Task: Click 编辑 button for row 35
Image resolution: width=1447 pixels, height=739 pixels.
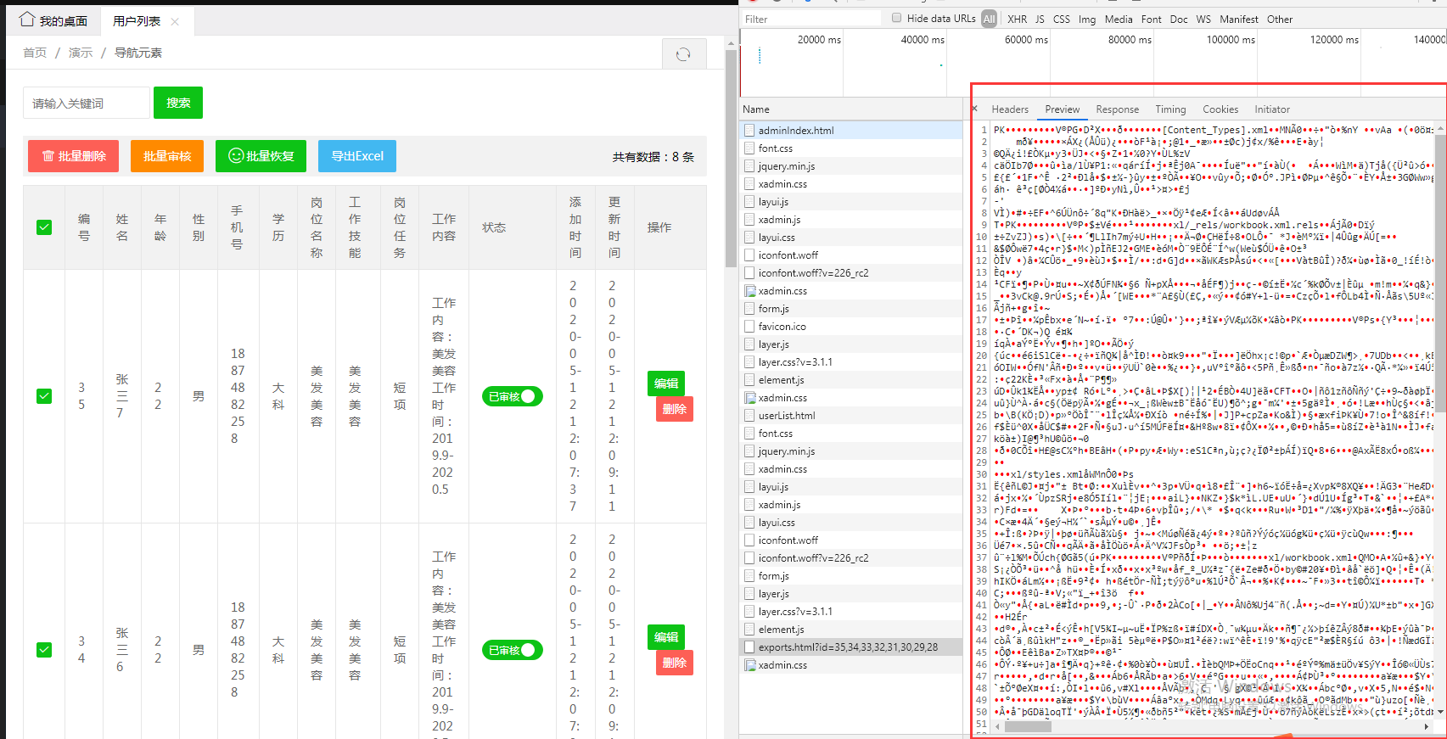Action: click(x=666, y=383)
